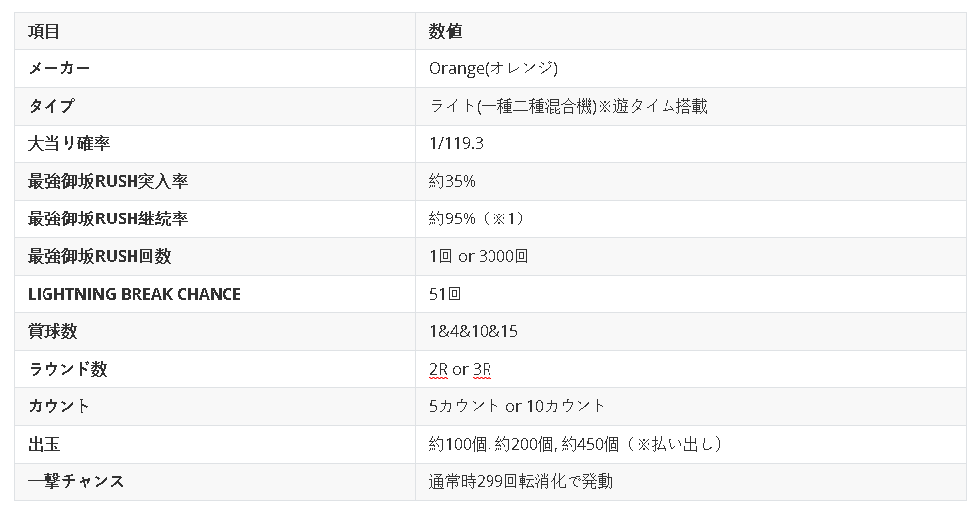Select the 最強御坂RUSH突入率 label

(107, 181)
